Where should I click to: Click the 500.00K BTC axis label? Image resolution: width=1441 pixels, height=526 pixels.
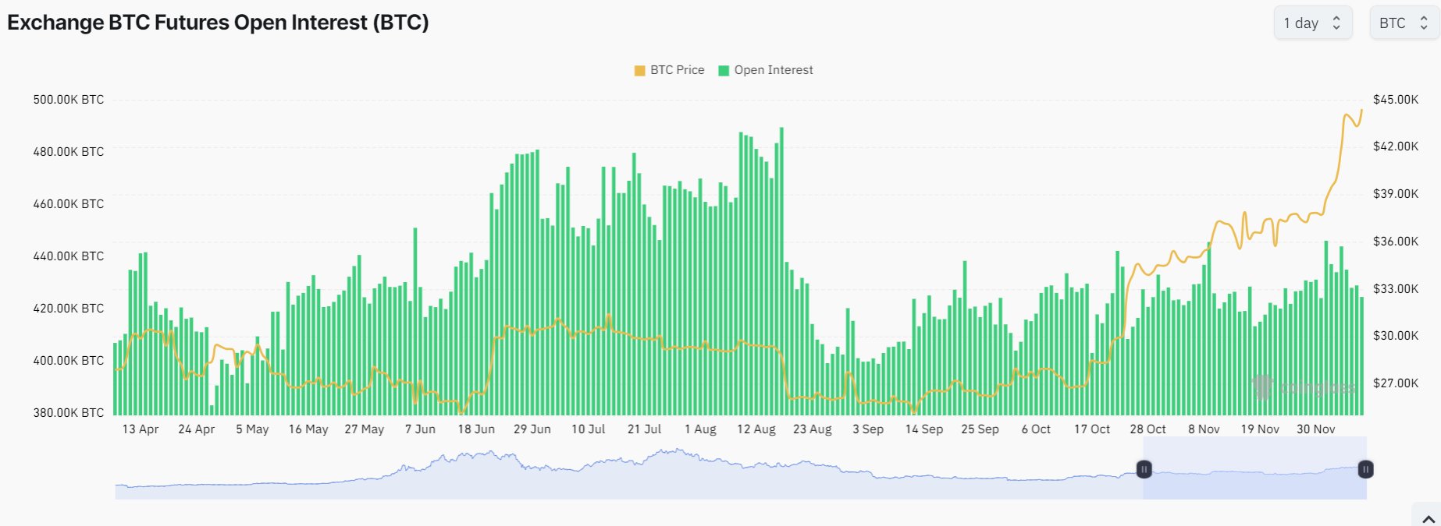tap(69, 100)
